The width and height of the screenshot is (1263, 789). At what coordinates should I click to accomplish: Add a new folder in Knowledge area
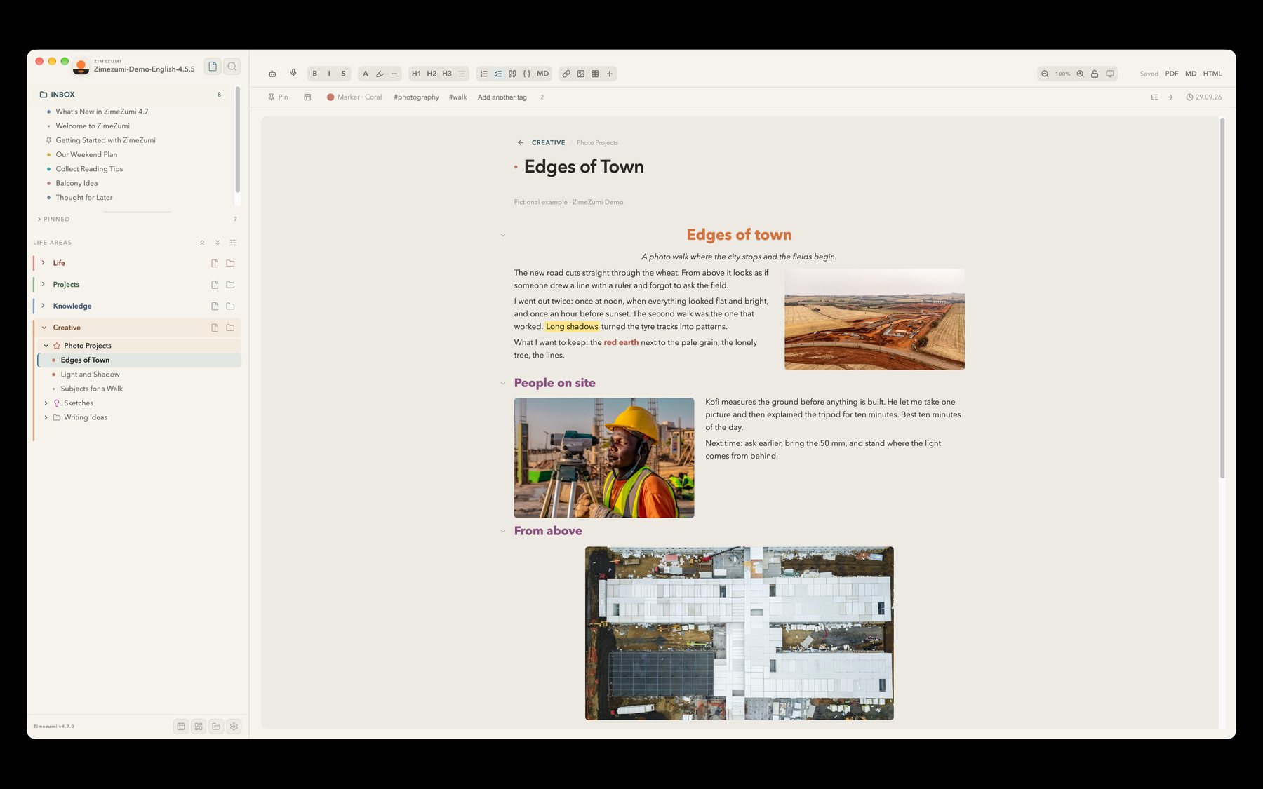click(230, 306)
